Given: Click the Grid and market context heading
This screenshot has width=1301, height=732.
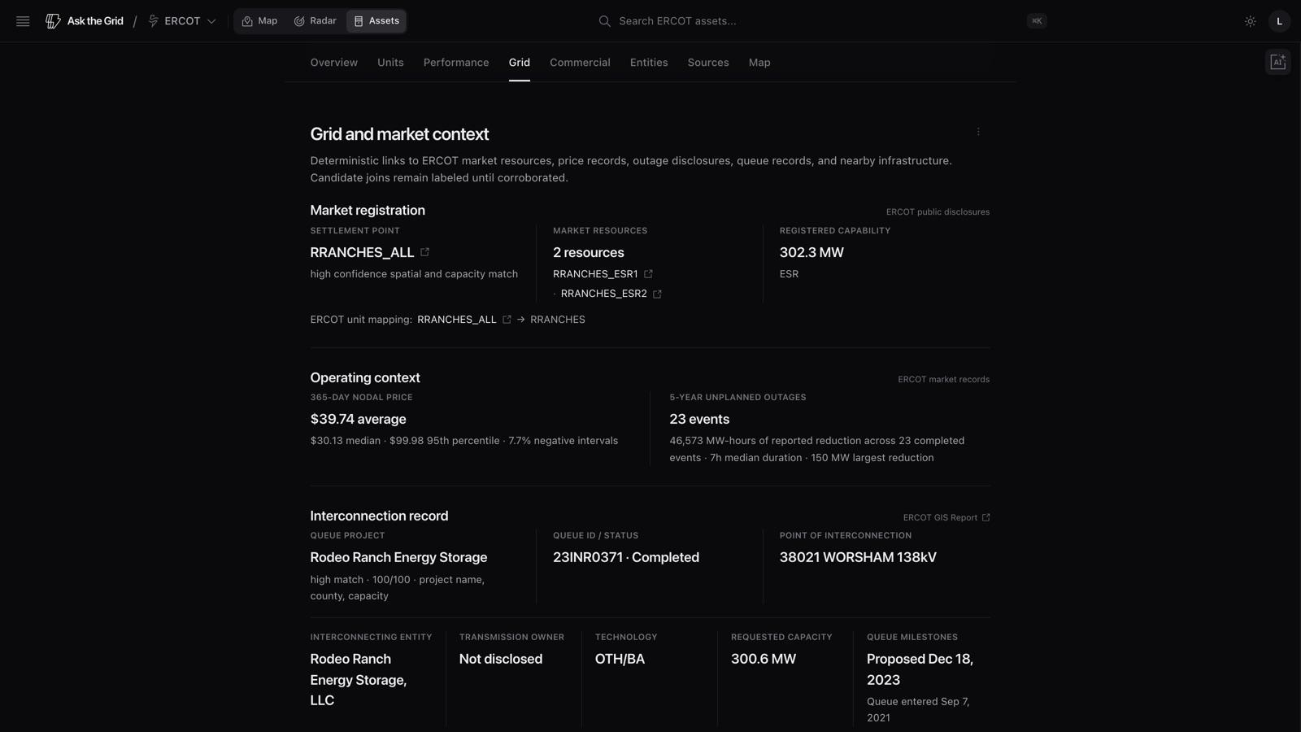Looking at the screenshot, I should pos(399,134).
